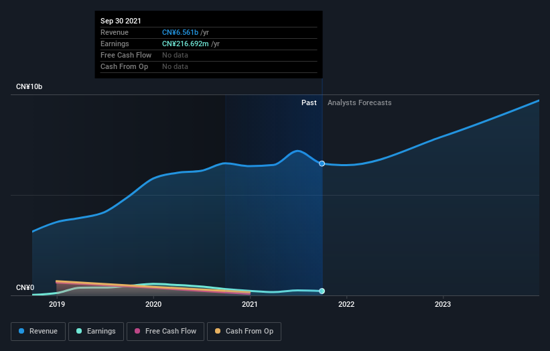Click the tooltip Earnings row label
This screenshot has height=351, width=550.
pos(115,44)
